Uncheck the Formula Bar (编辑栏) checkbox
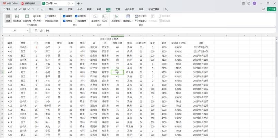Screen dimensions: 278x138 (x=64, y=16)
